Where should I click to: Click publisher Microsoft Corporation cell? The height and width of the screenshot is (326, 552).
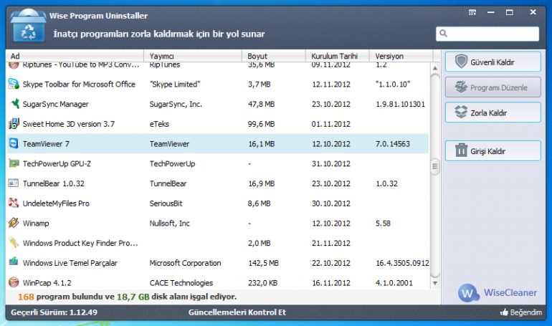pyautogui.click(x=185, y=263)
